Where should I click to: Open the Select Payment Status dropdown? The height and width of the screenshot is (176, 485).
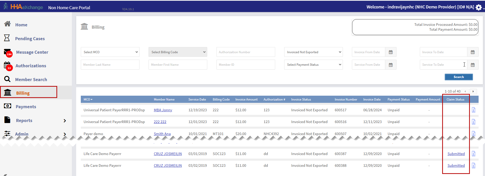click(313, 65)
